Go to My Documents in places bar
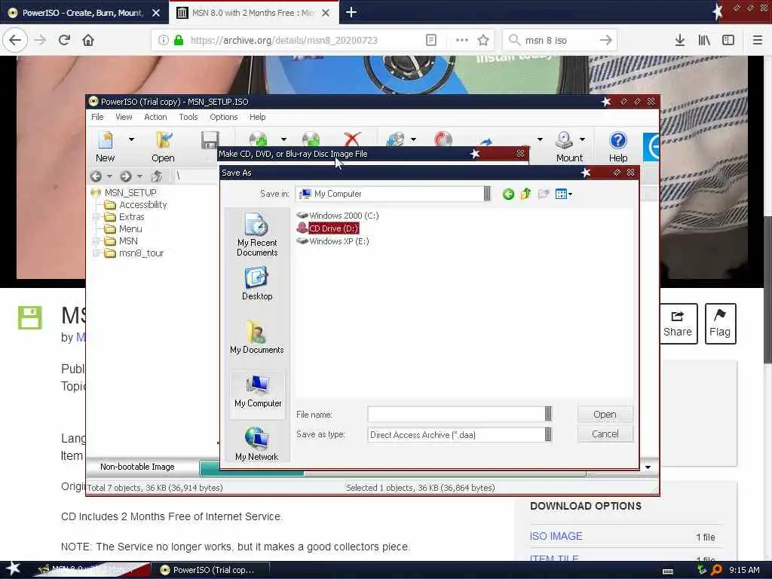Viewport: 772px width, 579px height. (257, 337)
